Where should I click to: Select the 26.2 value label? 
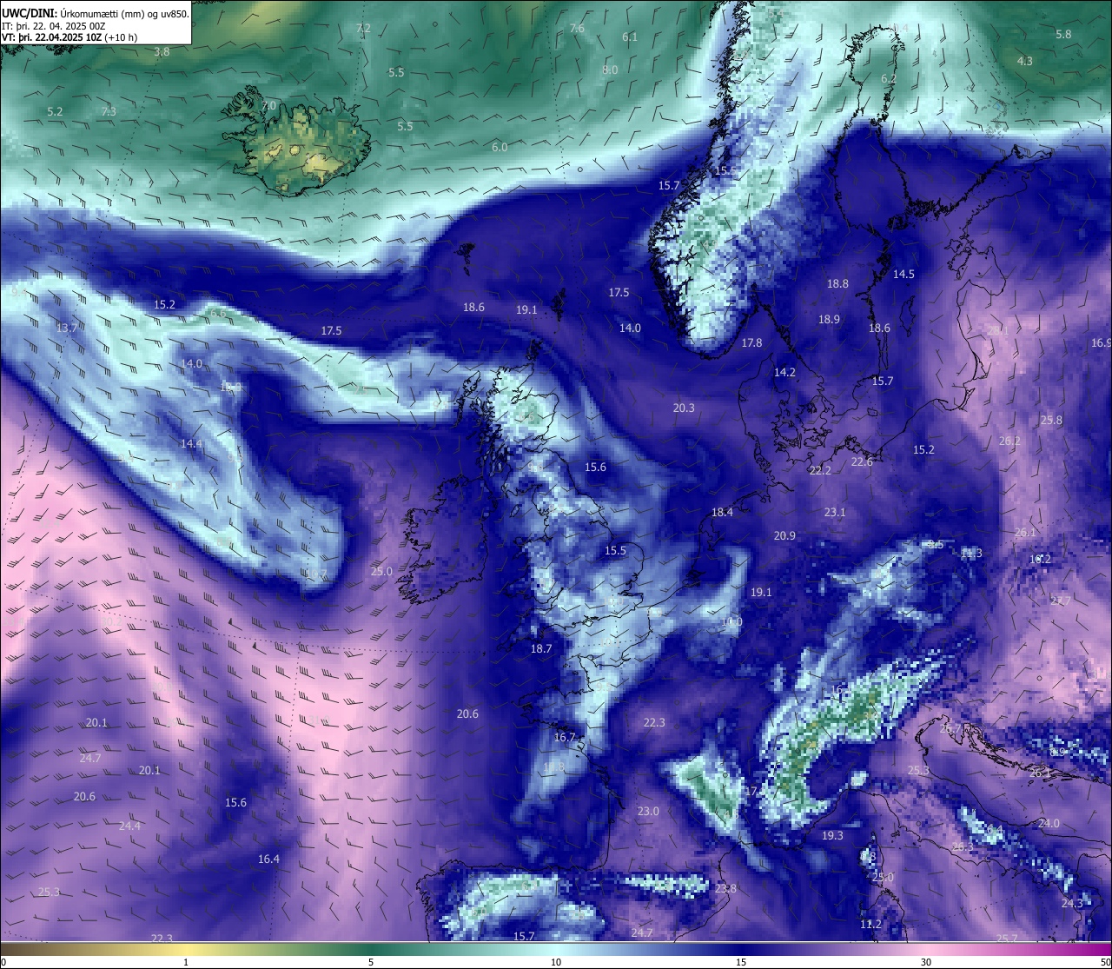click(1009, 441)
